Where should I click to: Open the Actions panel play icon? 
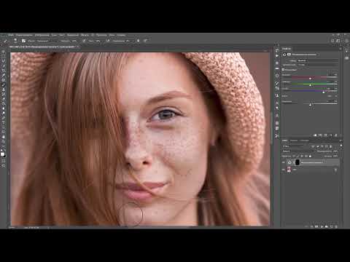coord(277,55)
